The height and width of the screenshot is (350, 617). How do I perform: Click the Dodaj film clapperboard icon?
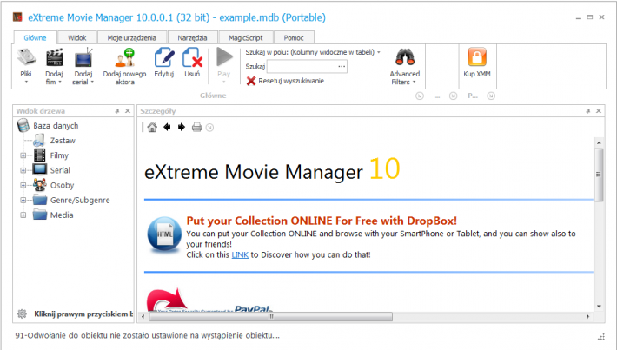(x=54, y=57)
